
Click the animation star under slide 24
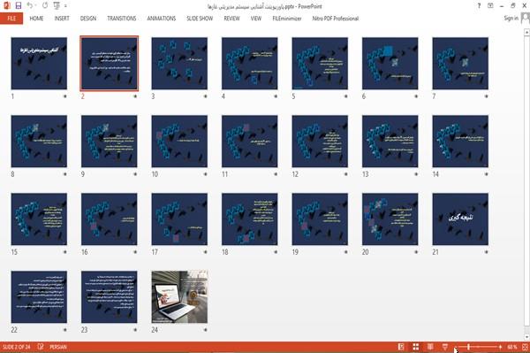(205, 330)
